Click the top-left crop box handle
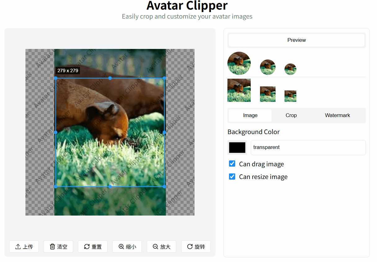377x262 pixels. (x=56, y=78)
